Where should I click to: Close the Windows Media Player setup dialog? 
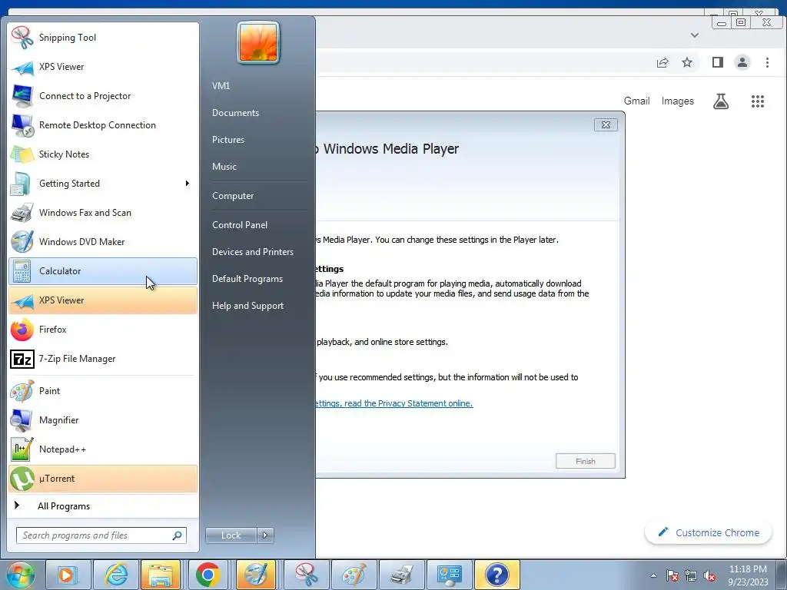tap(606, 125)
